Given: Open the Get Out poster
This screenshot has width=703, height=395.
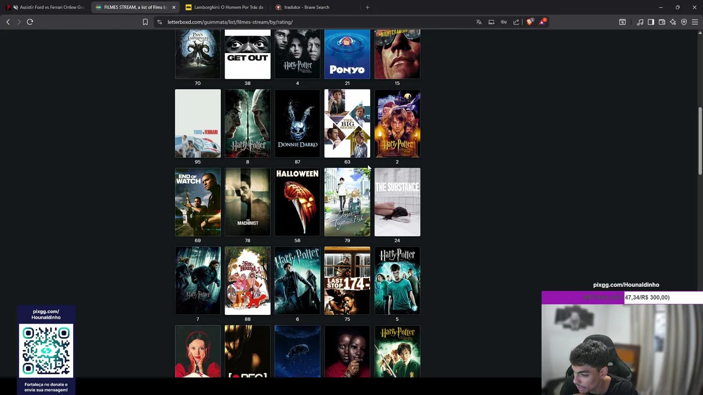Looking at the screenshot, I should [248, 54].
